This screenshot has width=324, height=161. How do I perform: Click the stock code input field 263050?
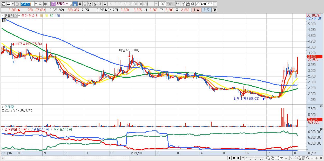point(27,4)
